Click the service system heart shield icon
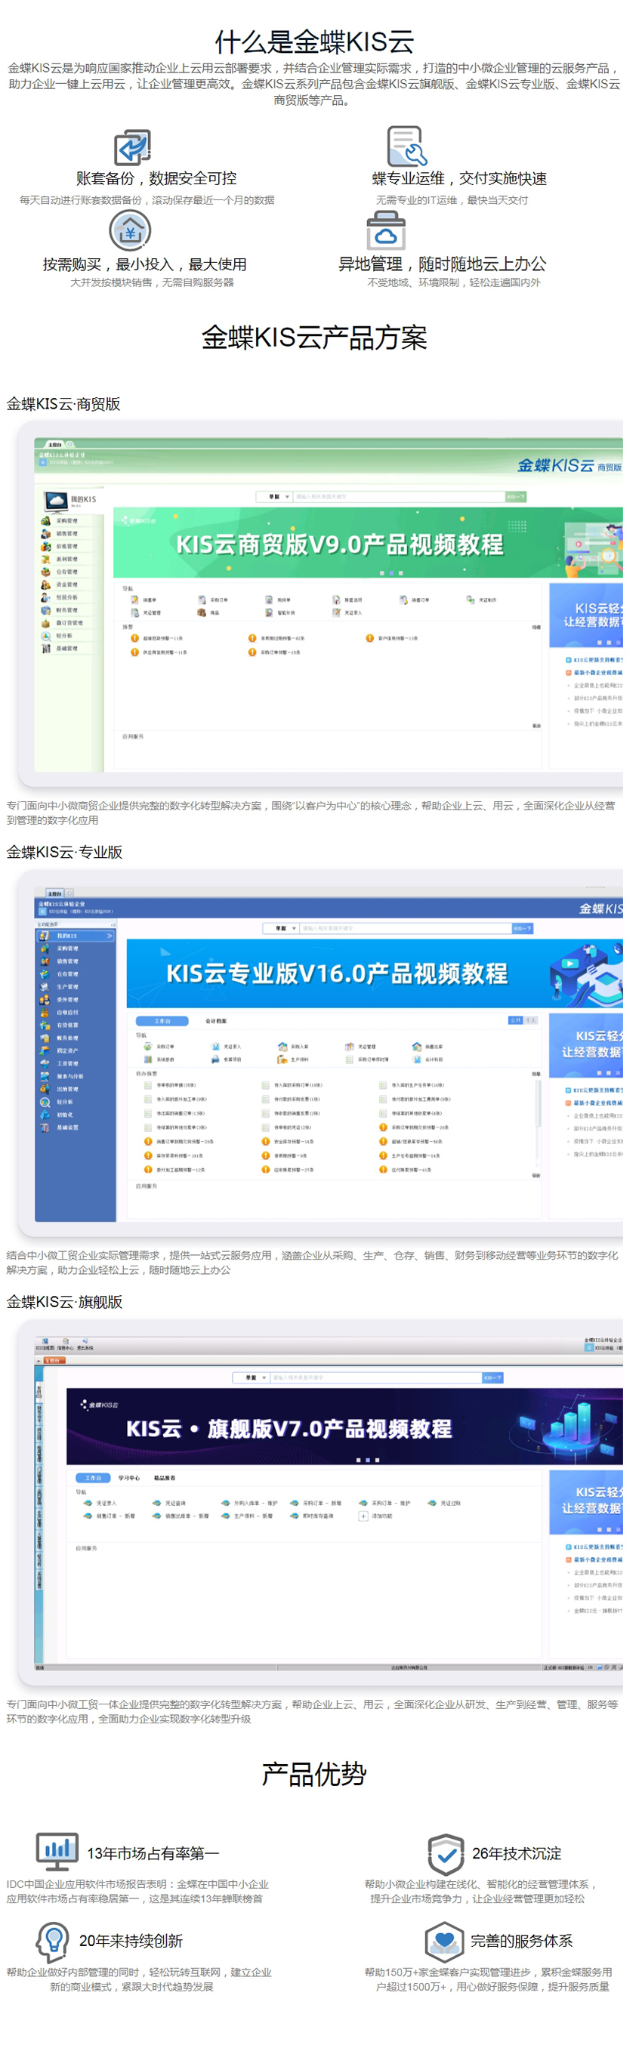This screenshot has width=642, height=2045. (x=443, y=1940)
